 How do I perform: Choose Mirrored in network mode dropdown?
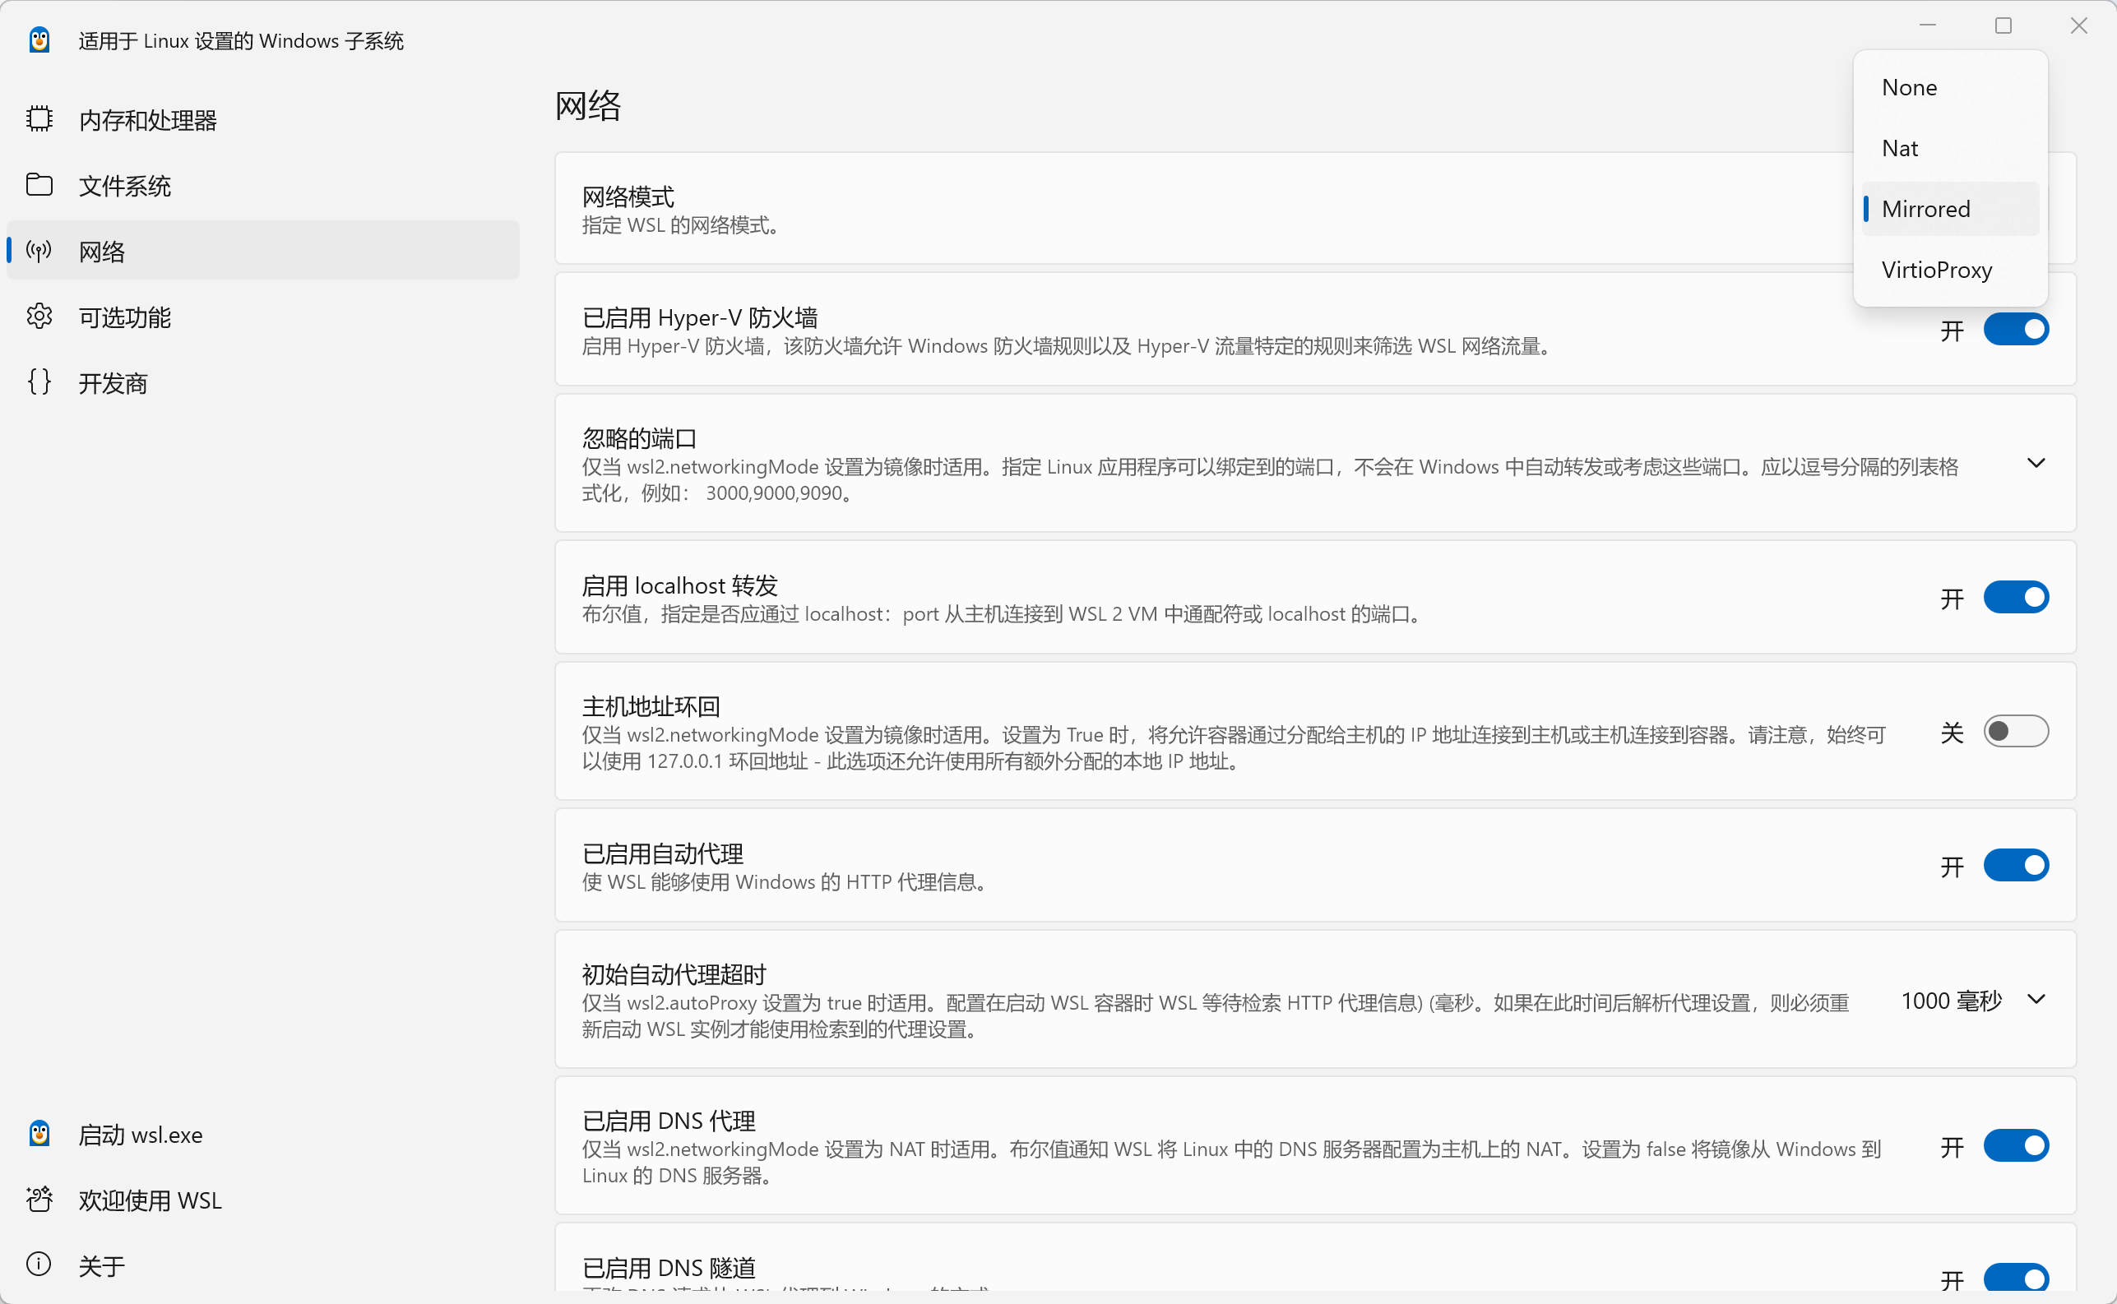point(1950,209)
